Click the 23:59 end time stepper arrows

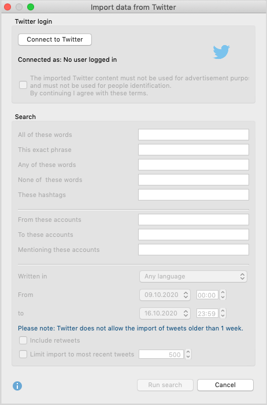coord(223,313)
